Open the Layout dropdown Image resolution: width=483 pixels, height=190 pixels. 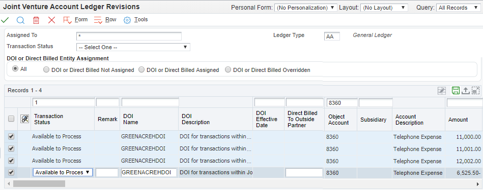pos(384,8)
